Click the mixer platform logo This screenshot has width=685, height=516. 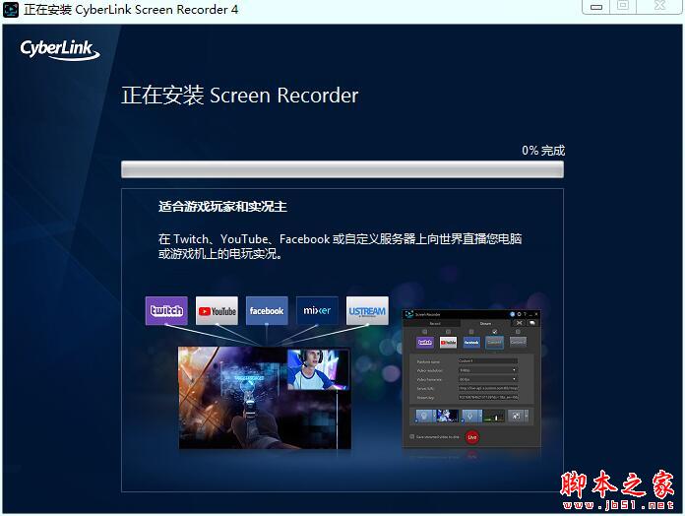pos(317,310)
